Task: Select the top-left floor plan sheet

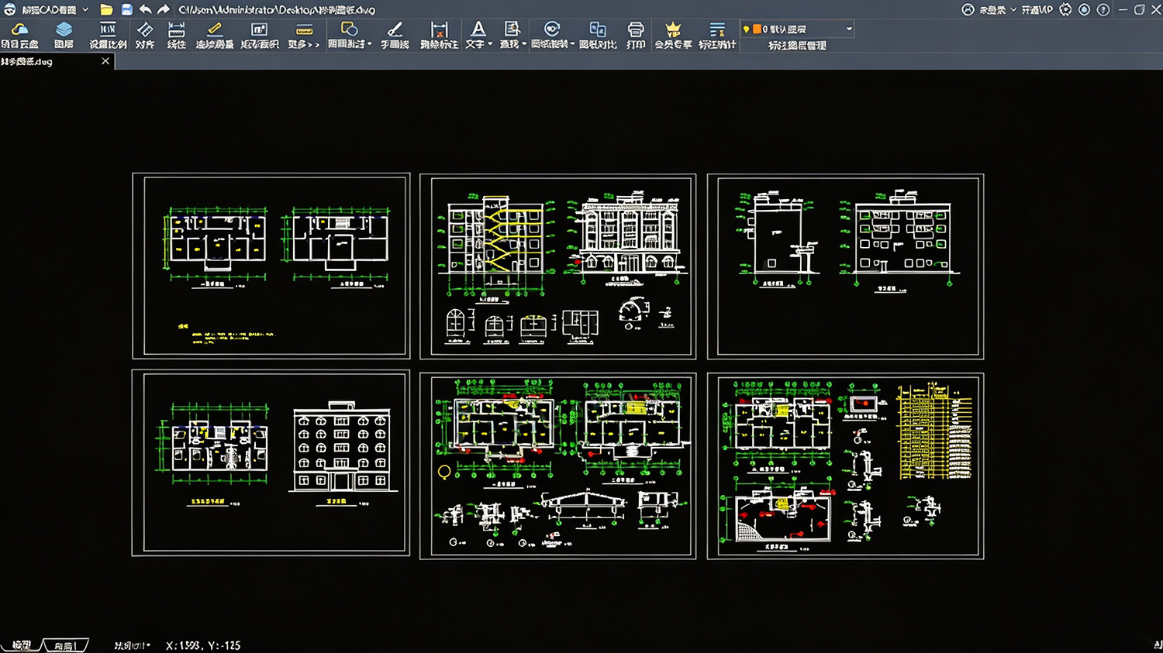Action: click(x=271, y=266)
